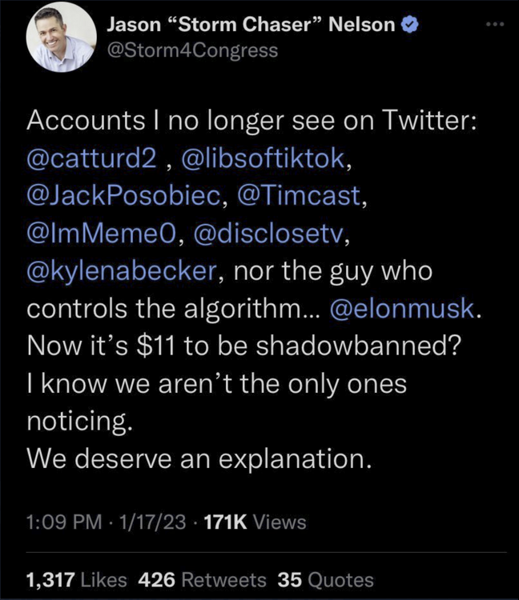Image resolution: width=519 pixels, height=600 pixels.
Task: Click the blue verified badge icon
Action: coord(408,25)
